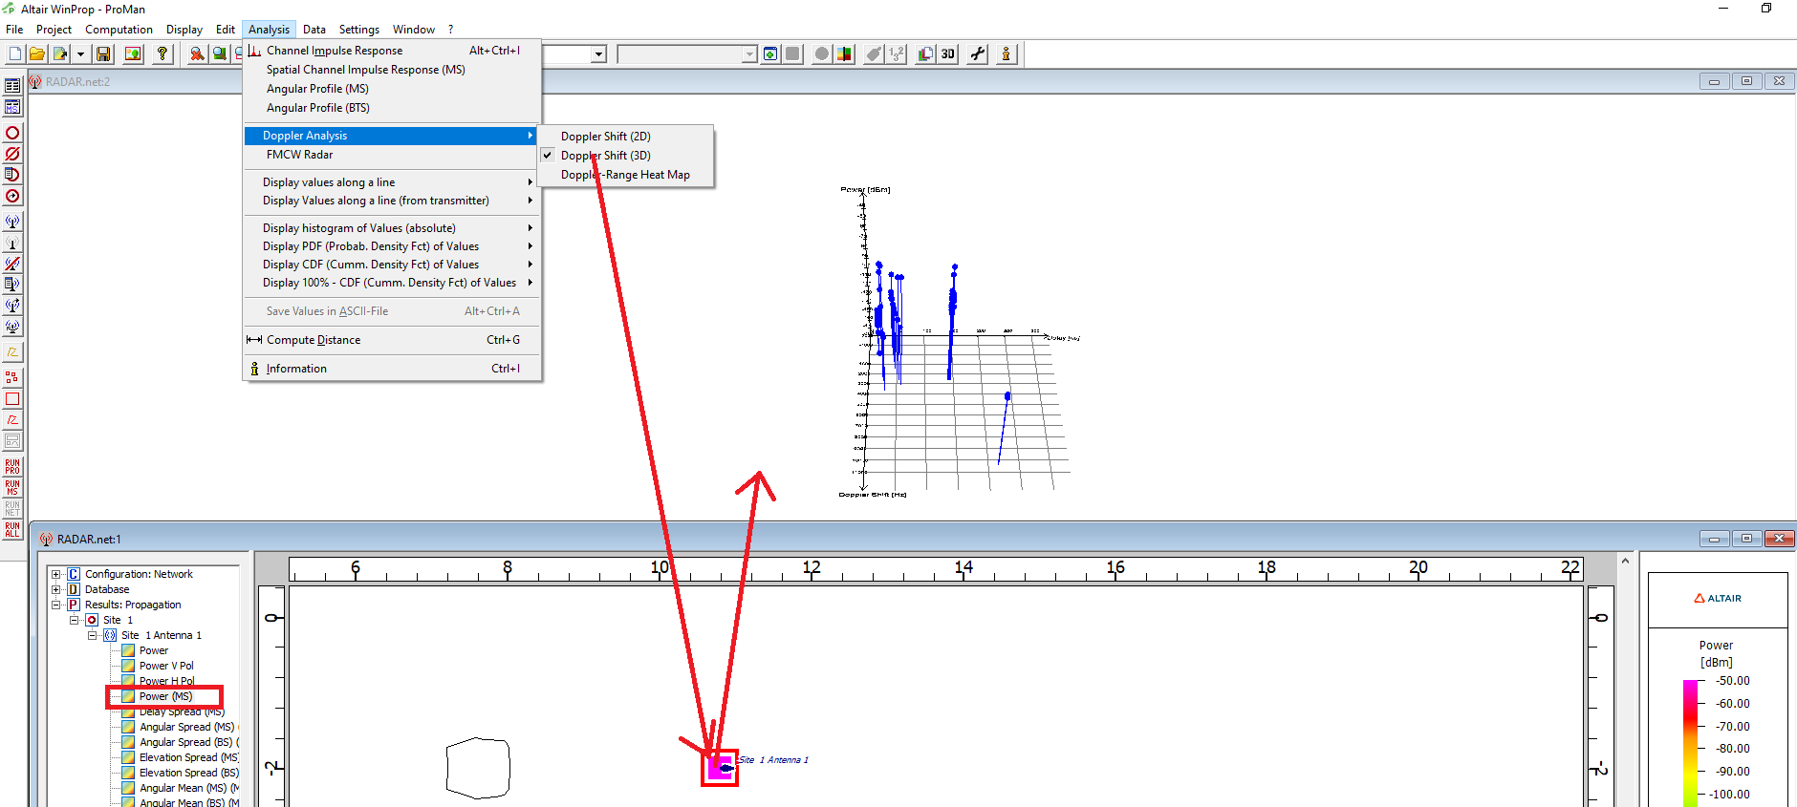Click the RUN ALL button in the left toolbar

12,529
